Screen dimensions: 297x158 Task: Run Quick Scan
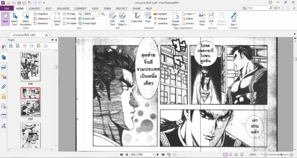point(202,19)
